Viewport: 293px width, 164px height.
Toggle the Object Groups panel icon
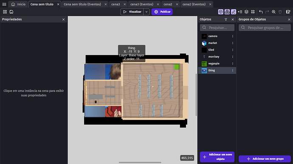click(227, 12)
